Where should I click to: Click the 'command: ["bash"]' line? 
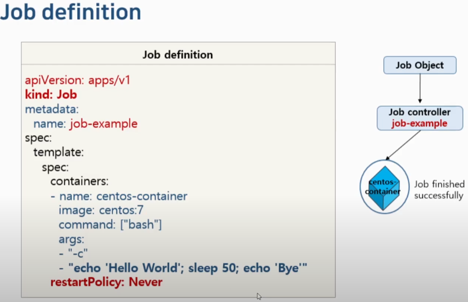pyautogui.click(x=110, y=225)
